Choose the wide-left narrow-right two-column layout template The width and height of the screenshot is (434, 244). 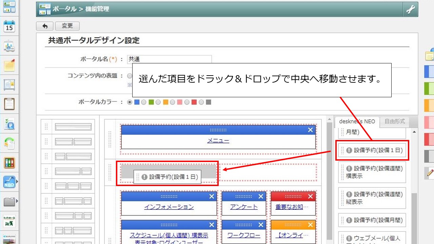coord(73,171)
